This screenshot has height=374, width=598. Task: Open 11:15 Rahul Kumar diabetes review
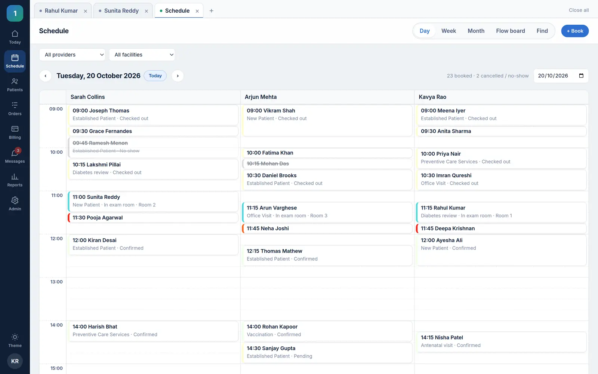pos(501,212)
